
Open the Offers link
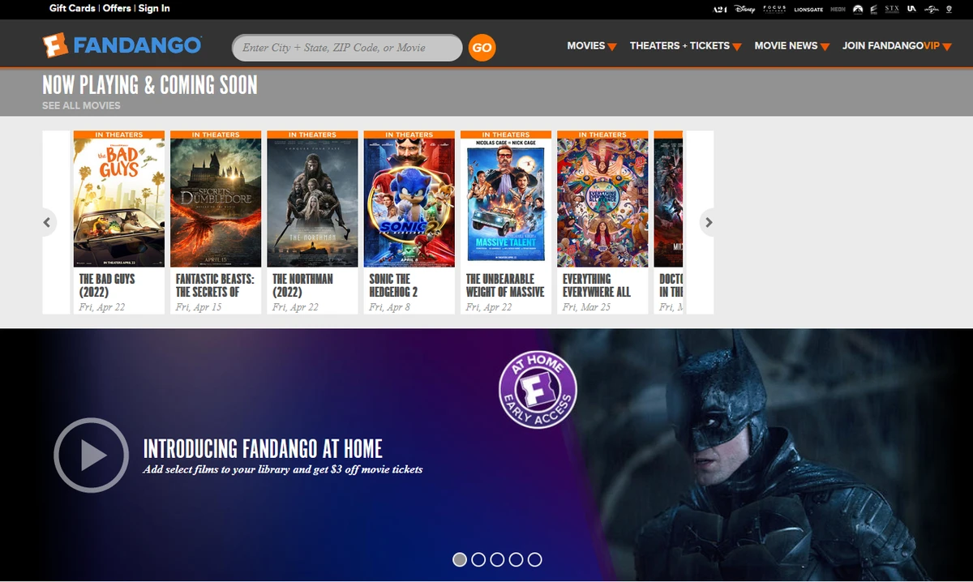117,8
